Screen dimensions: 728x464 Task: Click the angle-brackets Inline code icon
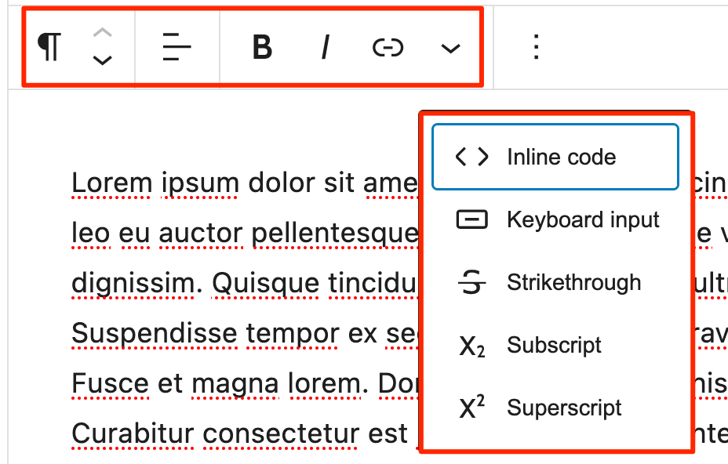[x=471, y=157]
